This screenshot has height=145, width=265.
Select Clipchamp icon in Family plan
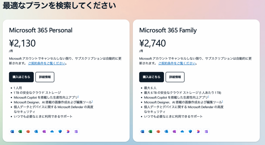(206, 132)
